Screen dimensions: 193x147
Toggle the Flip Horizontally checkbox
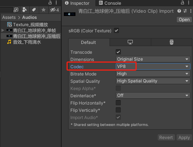(x=118, y=103)
